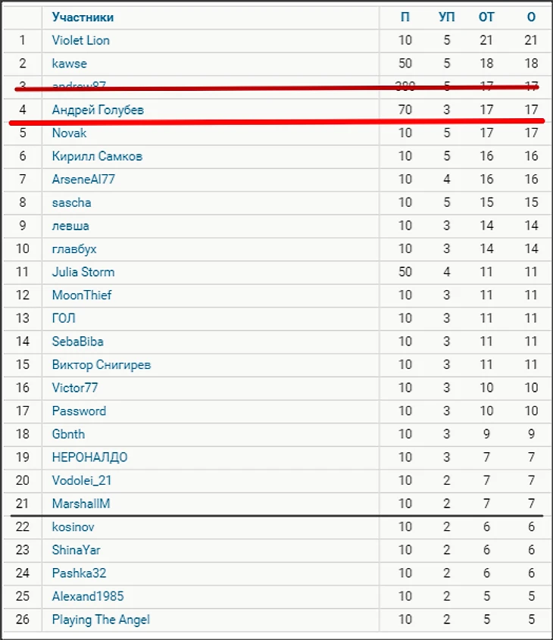The height and width of the screenshot is (640, 553).
Task: Click главбух participant name
Action: pos(74,249)
